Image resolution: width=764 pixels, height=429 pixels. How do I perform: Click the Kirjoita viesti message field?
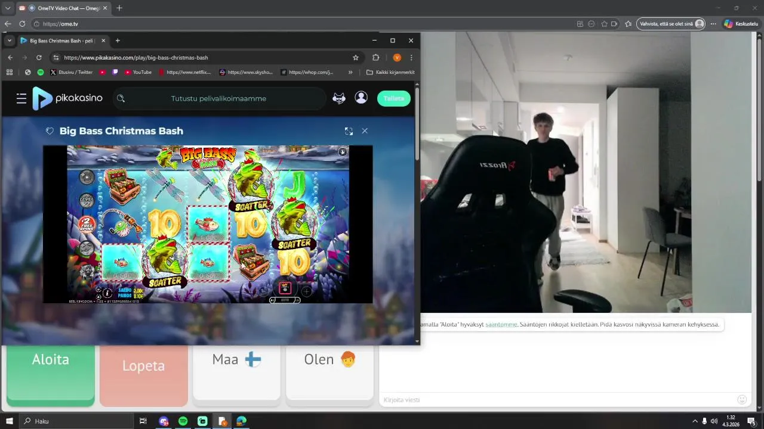click(555, 399)
